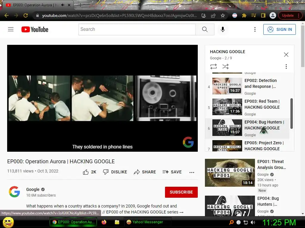Click the video title EP000: Operation Aurora
This screenshot has width=305, height=228.
point(61,161)
